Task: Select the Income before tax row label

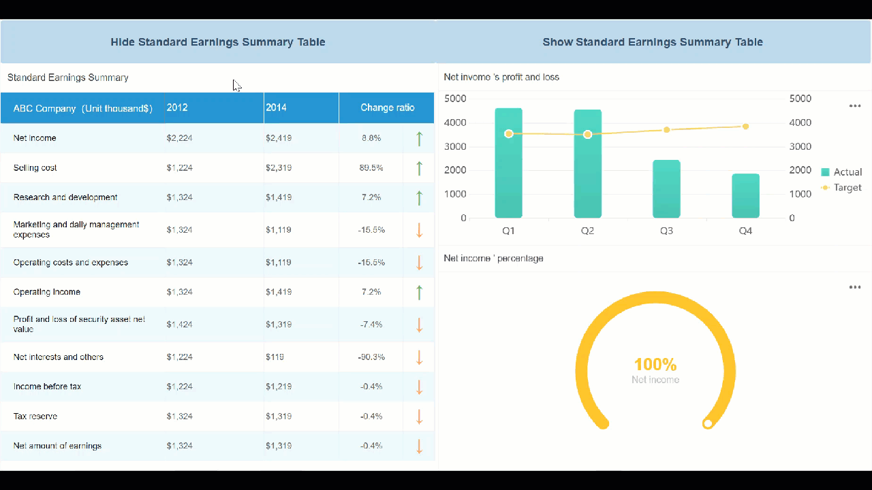Action: 48,387
